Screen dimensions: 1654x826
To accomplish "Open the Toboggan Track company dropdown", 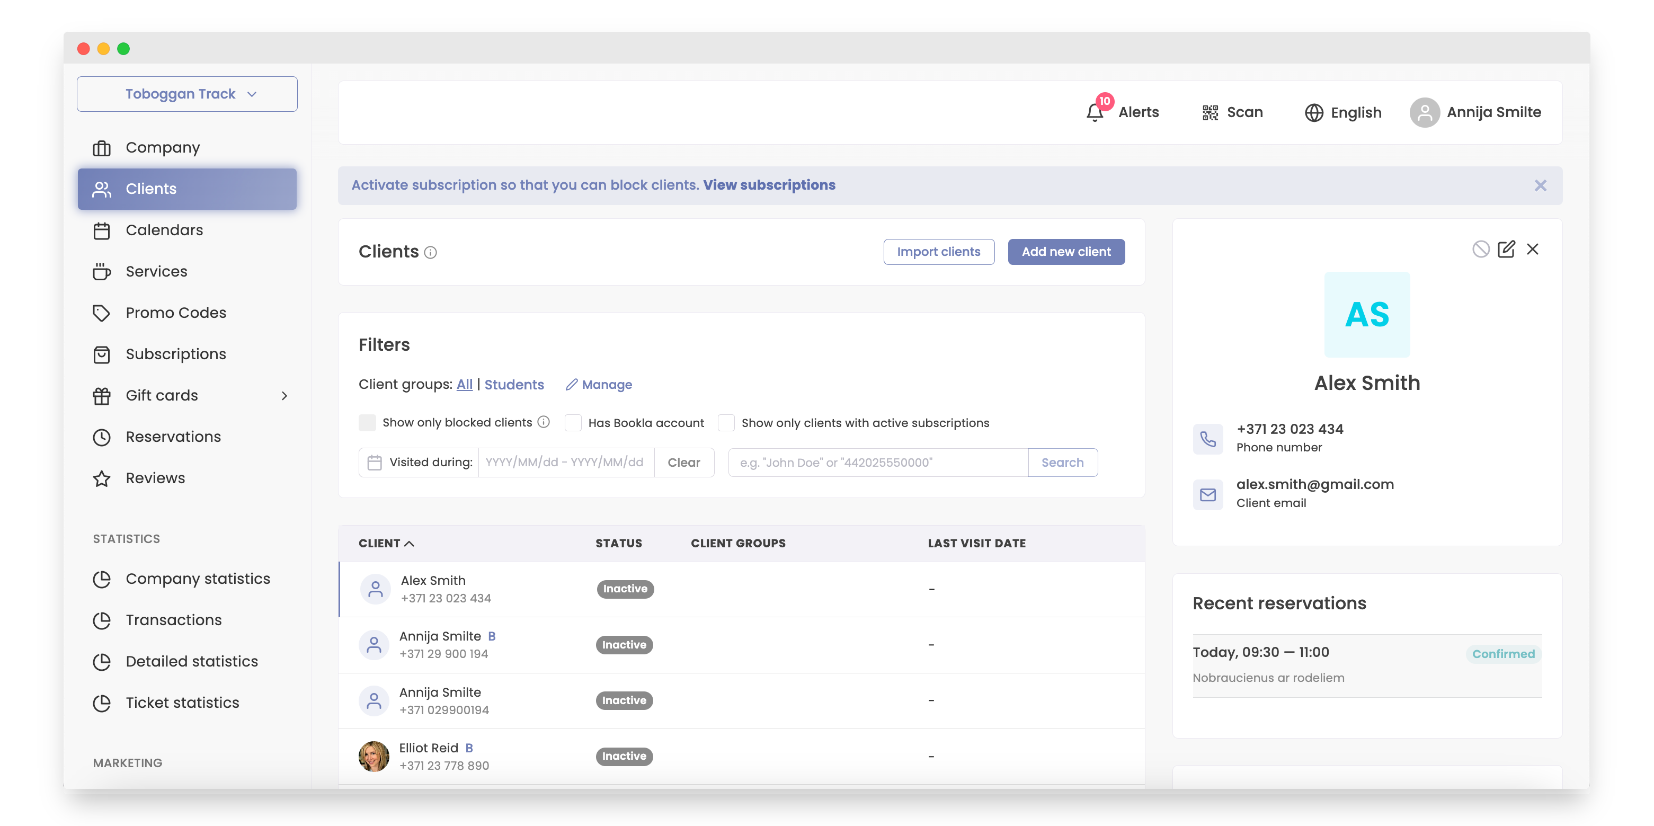I will (187, 94).
